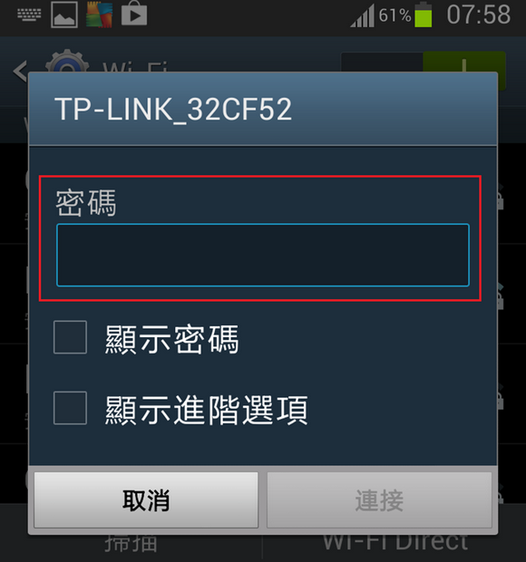
Task: Tap the back arrow beside Wi-Fi
Action: [20, 71]
